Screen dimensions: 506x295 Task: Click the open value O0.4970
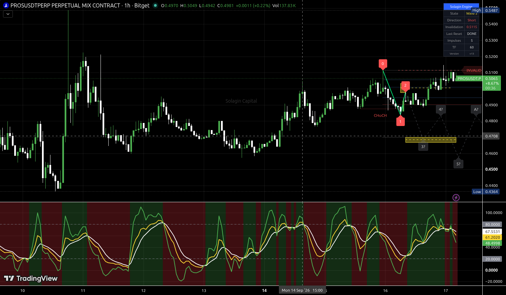pos(169,6)
